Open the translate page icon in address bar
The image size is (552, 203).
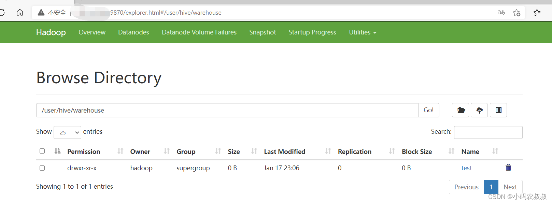(501, 13)
